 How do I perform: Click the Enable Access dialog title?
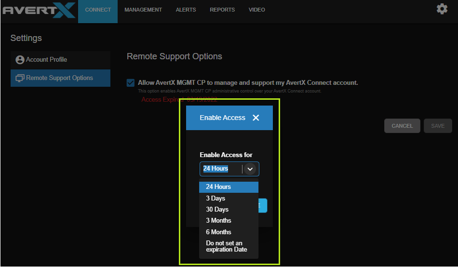(222, 118)
